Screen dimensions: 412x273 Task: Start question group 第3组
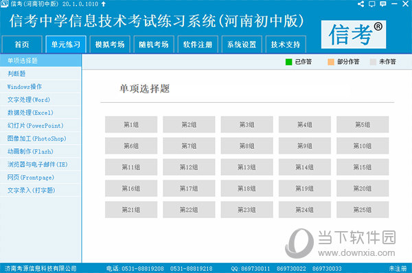(247, 124)
